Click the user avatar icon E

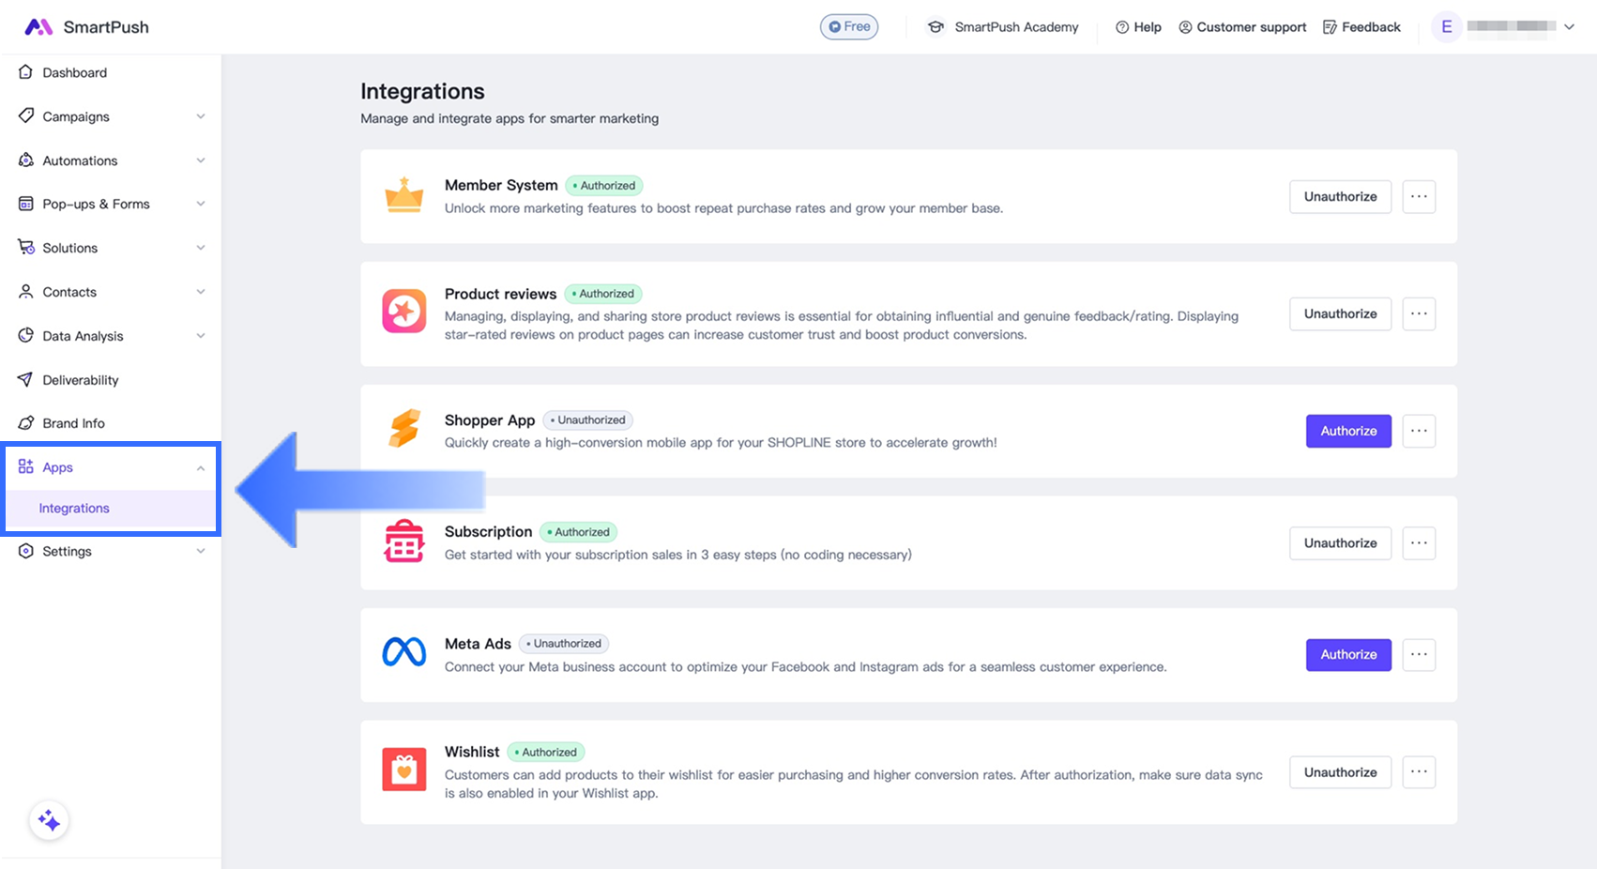1446,27
